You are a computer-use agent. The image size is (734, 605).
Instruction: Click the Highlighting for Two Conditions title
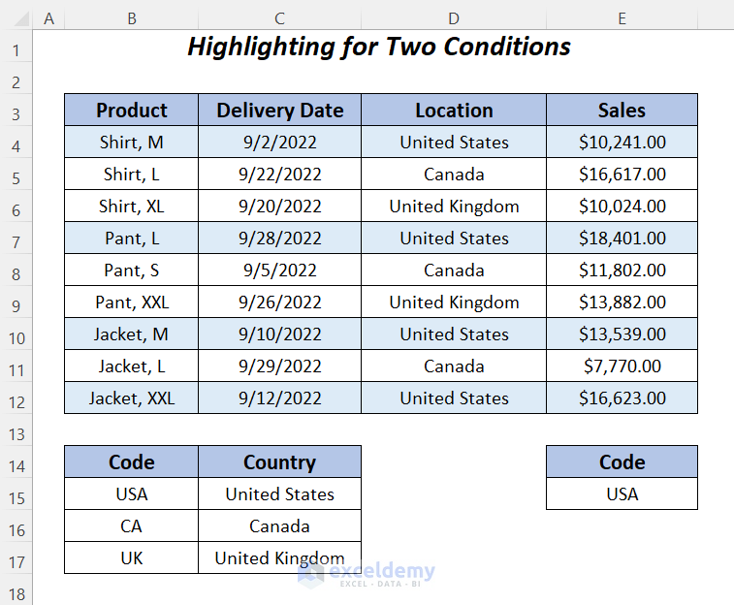tap(378, 47)
